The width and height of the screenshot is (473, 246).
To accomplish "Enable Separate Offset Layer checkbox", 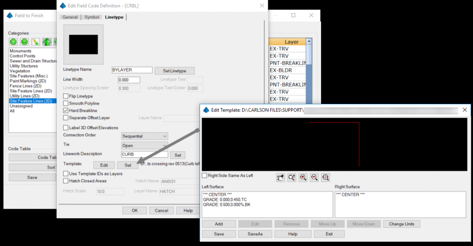I will [66, 118].
